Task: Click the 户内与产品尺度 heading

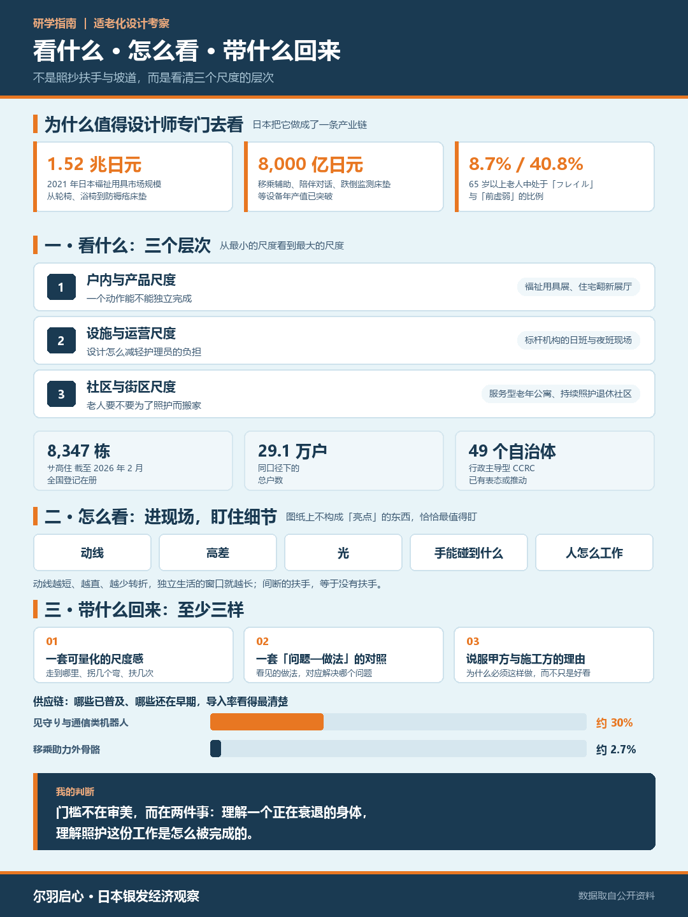Action: (131, 280)
